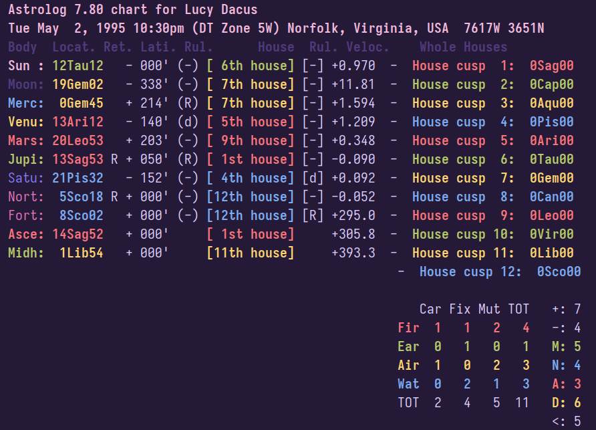Click Jupiter's location 13Sag53
This screenshot has height=430, width=596.
coord(78,160)
